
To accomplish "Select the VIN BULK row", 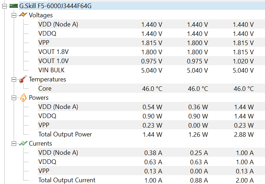I will [151, 70].
